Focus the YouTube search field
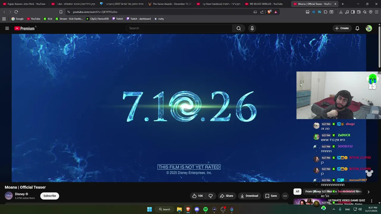The width and height of the screenshot is (381, 214). 179,28
